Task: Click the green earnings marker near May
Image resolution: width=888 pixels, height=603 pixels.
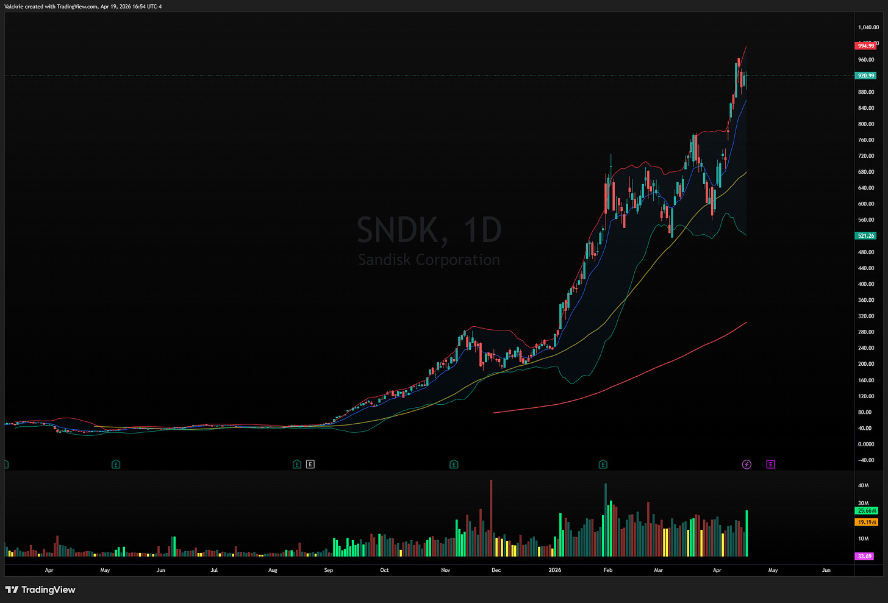Action: (116, 465)
